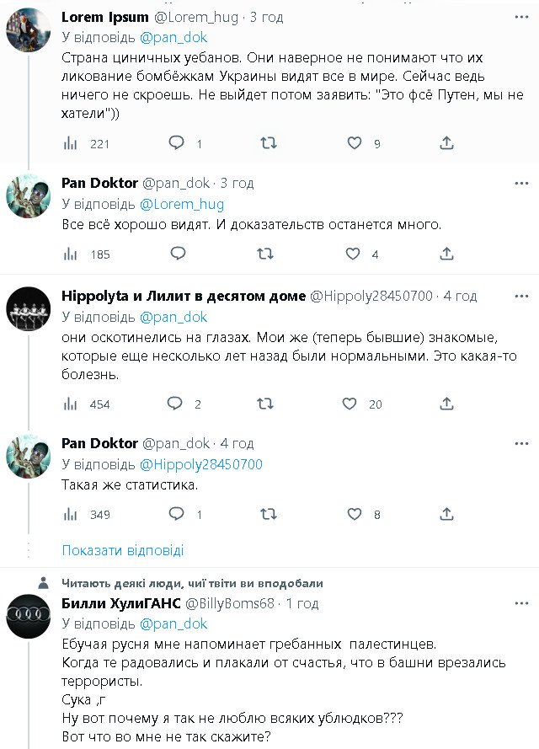Retweet the Lorem Ipsum tweet
539x749 pixels.
coord(268,143)
